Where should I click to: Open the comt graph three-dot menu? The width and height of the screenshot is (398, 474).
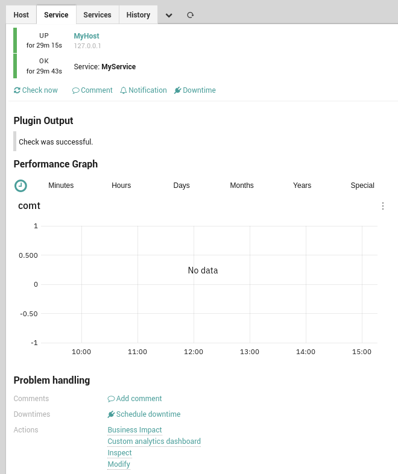click(x=383, y=206)
